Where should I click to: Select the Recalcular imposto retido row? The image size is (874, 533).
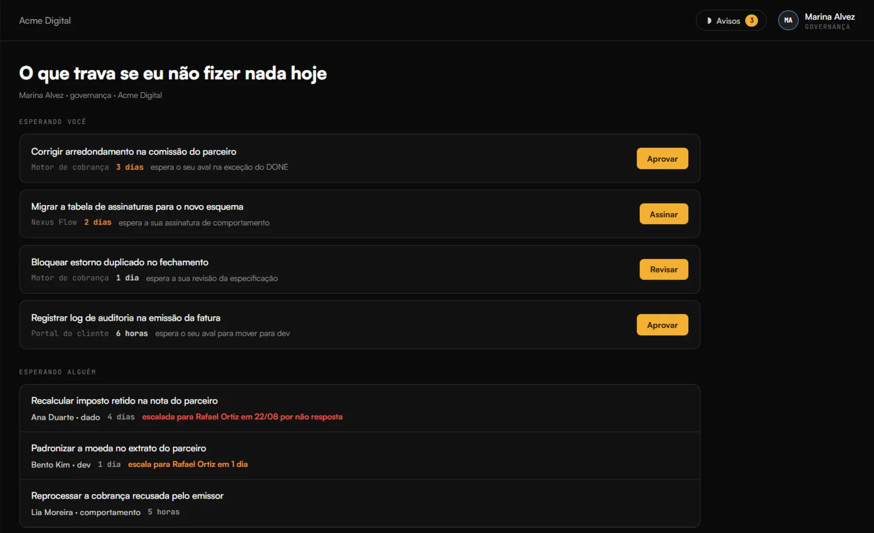click(359, 408)
